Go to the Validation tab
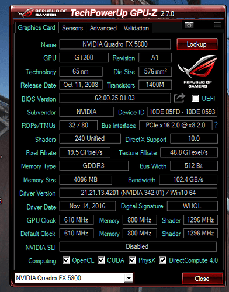This screenshot has height=292, width=229. point(136,28)
